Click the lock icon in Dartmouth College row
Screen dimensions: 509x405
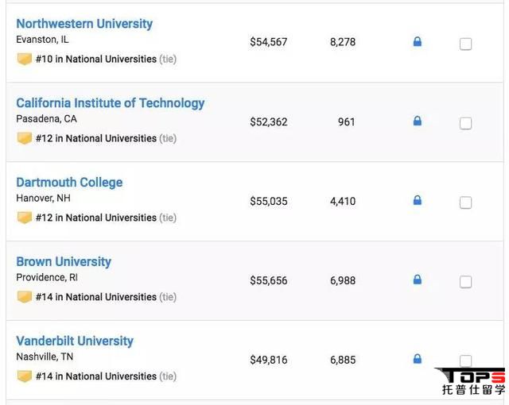[x=418, y=200]
